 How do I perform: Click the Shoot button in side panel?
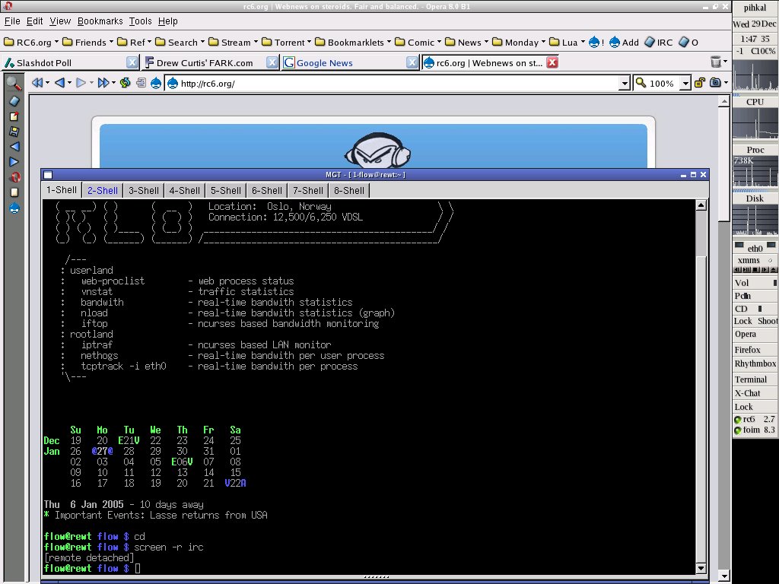pos(768,321)
